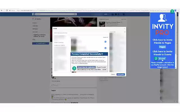This screenshot has height=112, width=180.
Task: Click the Pages button in Invity Pro
Action: [162, 47]
